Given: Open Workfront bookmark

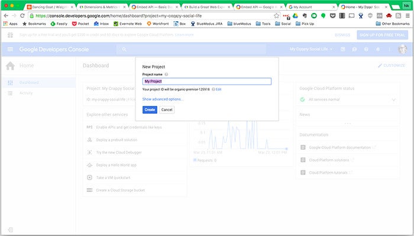Looking at the screenshot, I should [158, 24].
